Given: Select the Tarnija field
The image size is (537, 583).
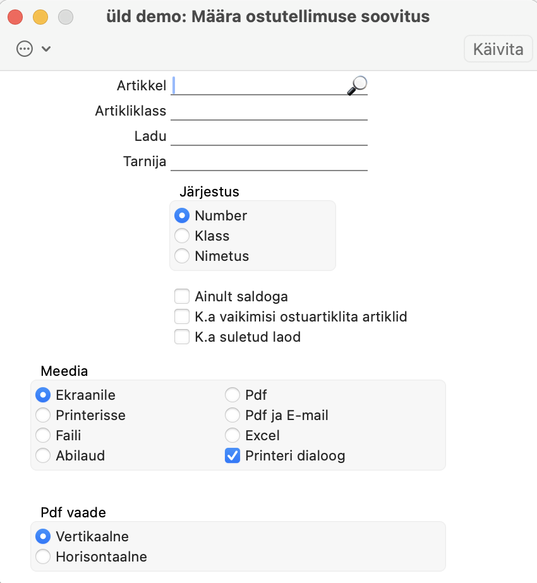Looking at the screenshot, I should click(269, 161).
